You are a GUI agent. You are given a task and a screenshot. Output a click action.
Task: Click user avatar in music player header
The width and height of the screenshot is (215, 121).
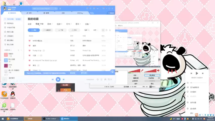coord(5,9)
